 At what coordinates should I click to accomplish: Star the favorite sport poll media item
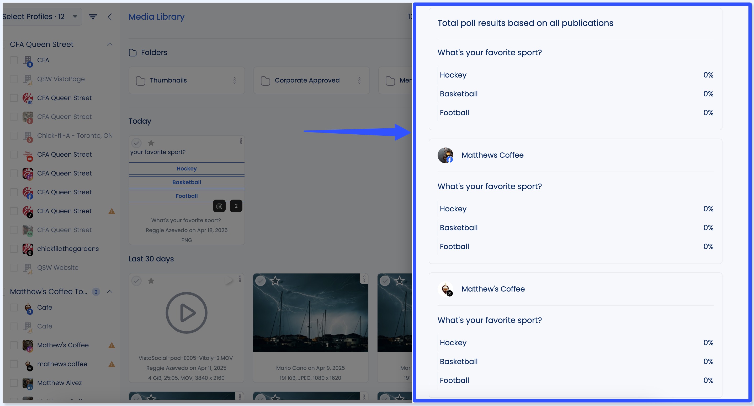151,143
